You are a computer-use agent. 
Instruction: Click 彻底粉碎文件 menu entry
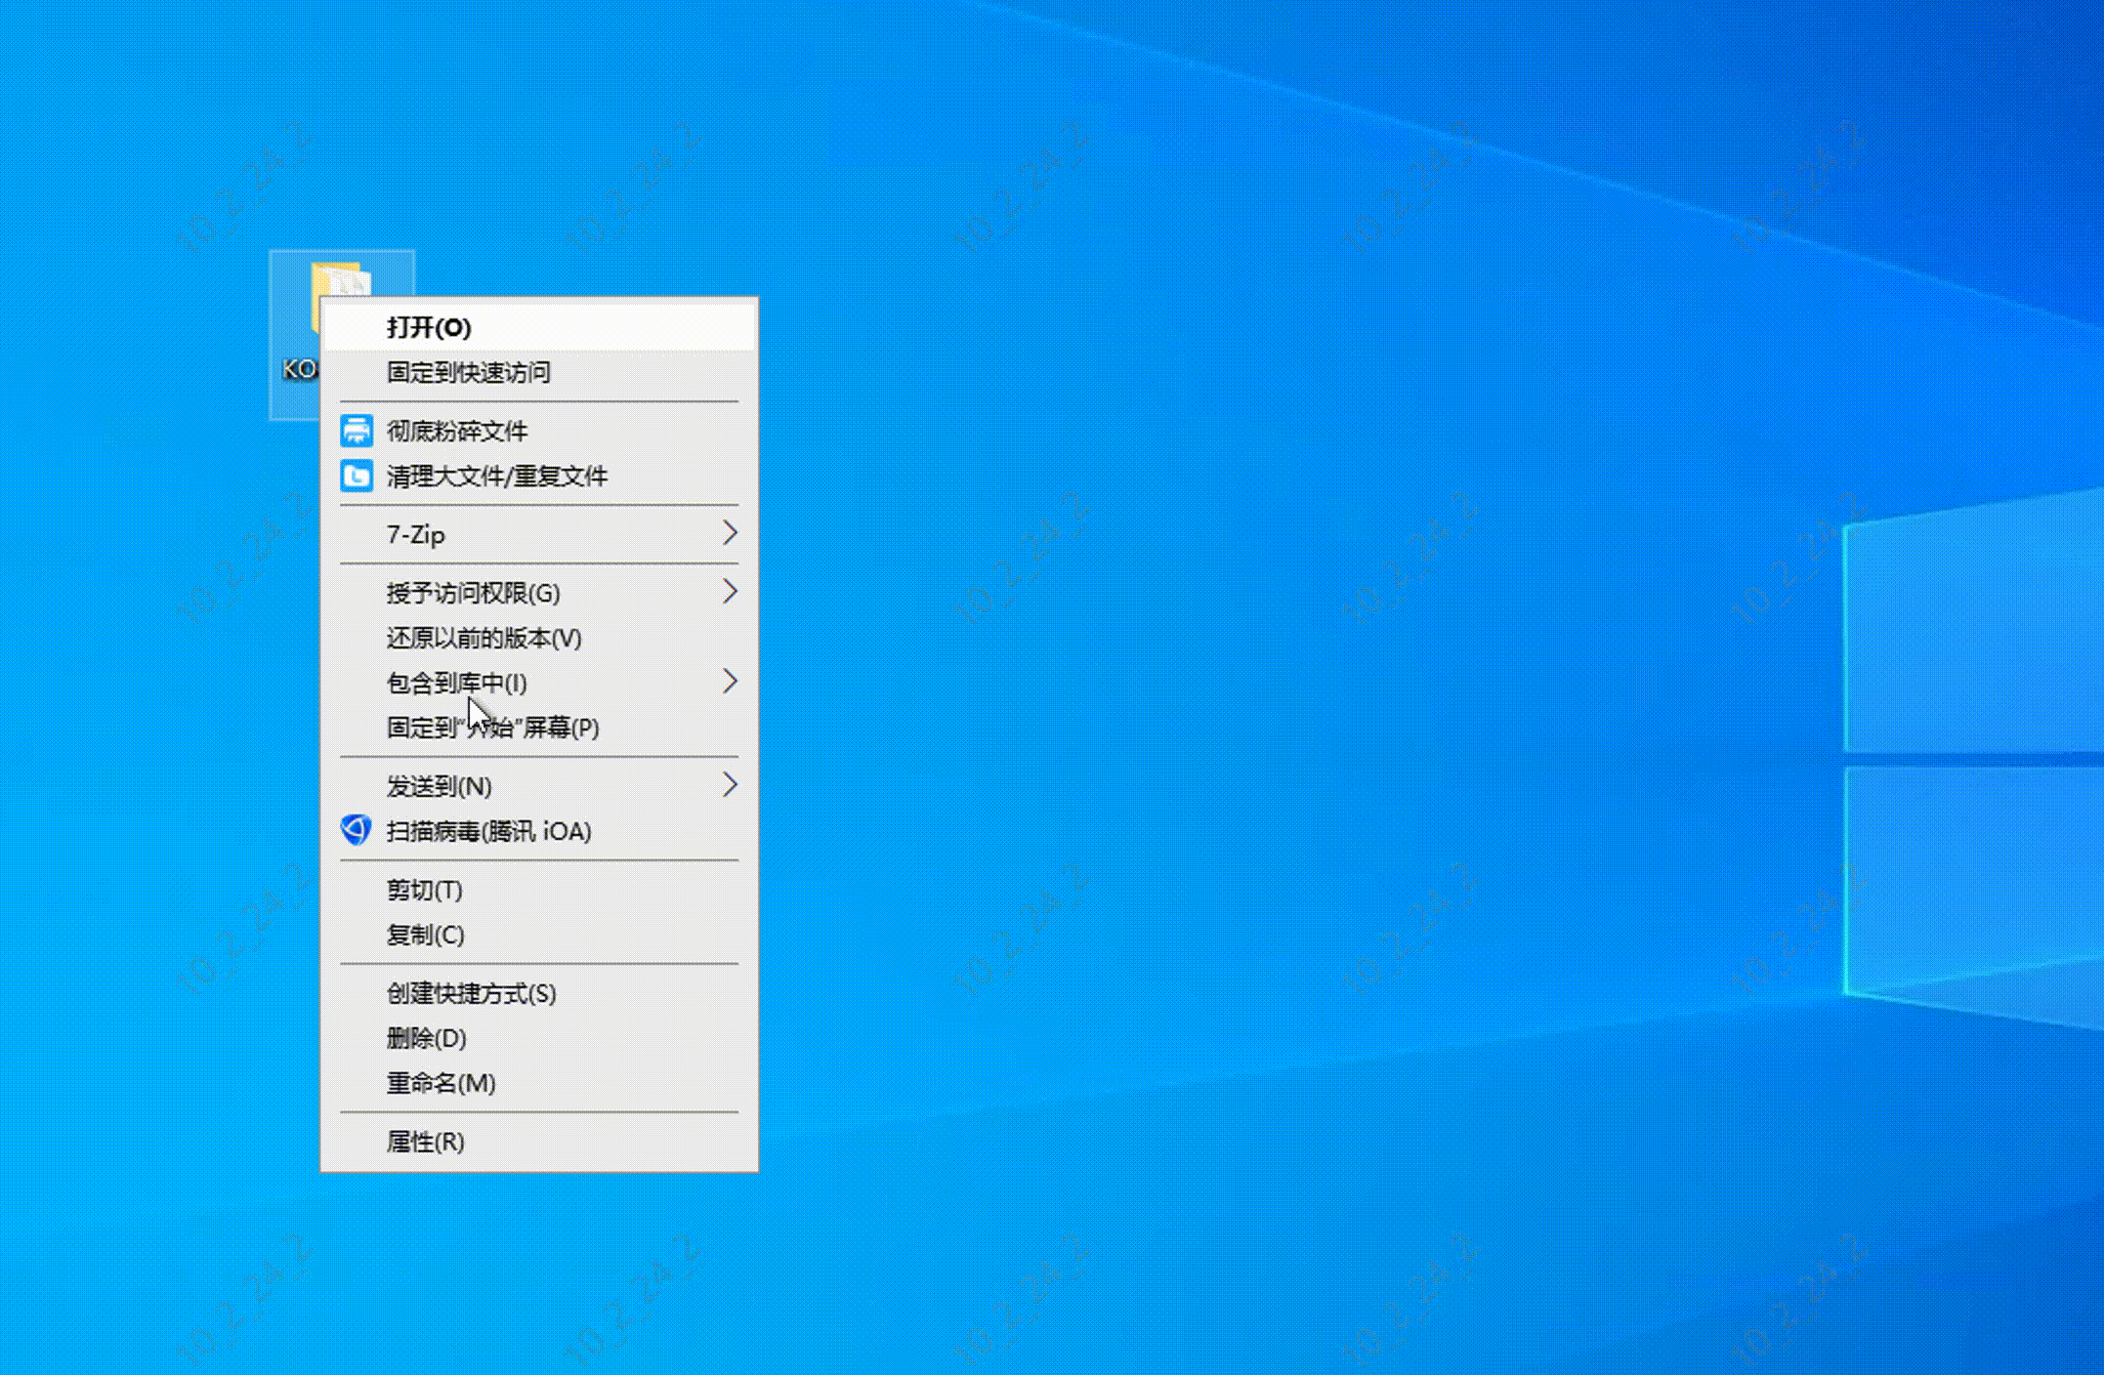[x=457, y=431]
